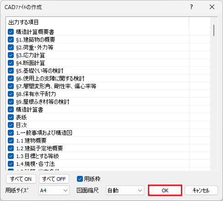Toggle the §3.応力計算 checkbox
This screenshot has width=223, height=201.
[11, 55]
